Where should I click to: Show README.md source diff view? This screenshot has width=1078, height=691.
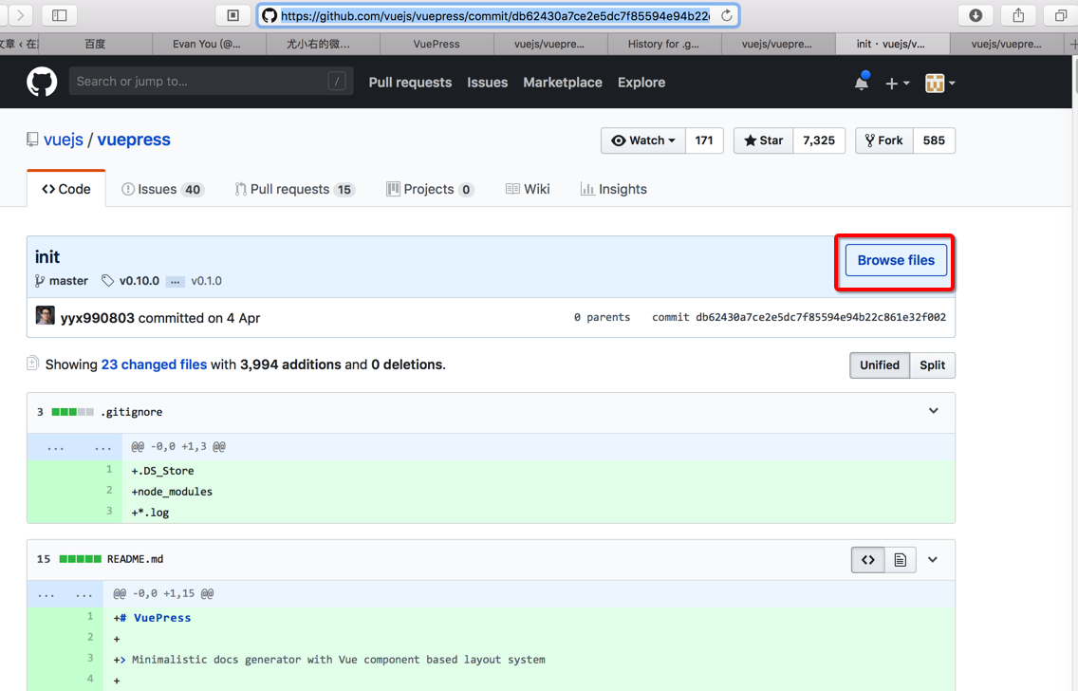point(867,560)
